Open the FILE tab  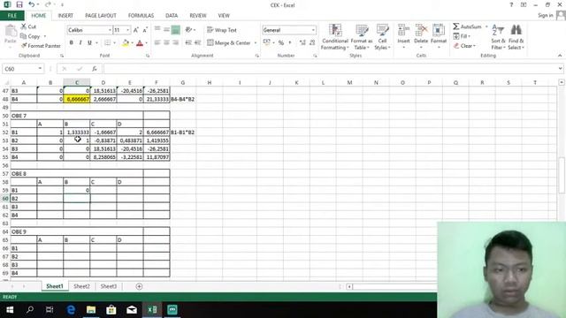point(11,16)
